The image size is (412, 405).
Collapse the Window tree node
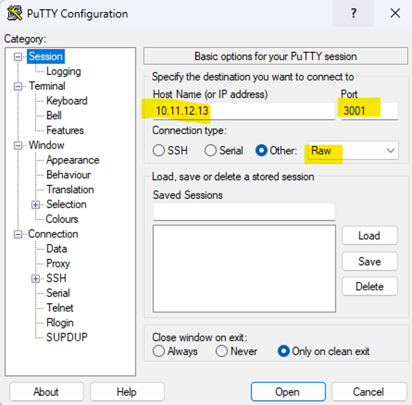18,146
